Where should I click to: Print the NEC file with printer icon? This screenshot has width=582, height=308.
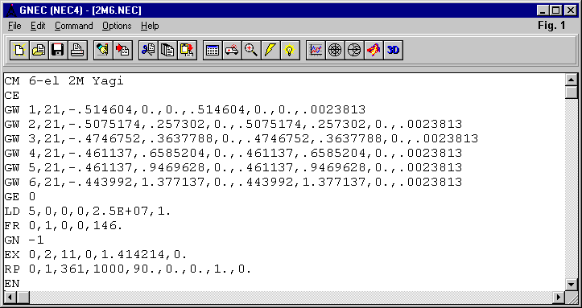(78, 50)
